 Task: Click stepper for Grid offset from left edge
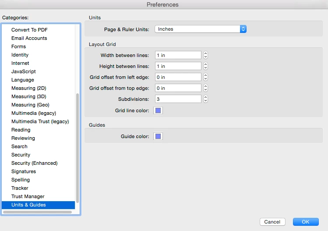[205, 77]
